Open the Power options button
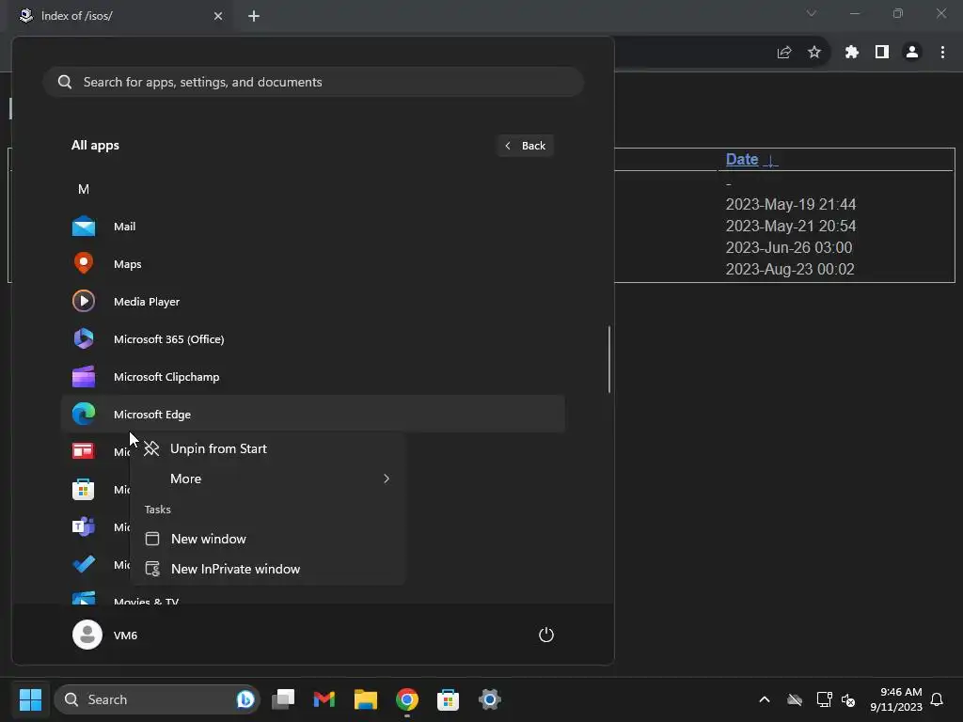963x722 pixels. coord(546,635)
